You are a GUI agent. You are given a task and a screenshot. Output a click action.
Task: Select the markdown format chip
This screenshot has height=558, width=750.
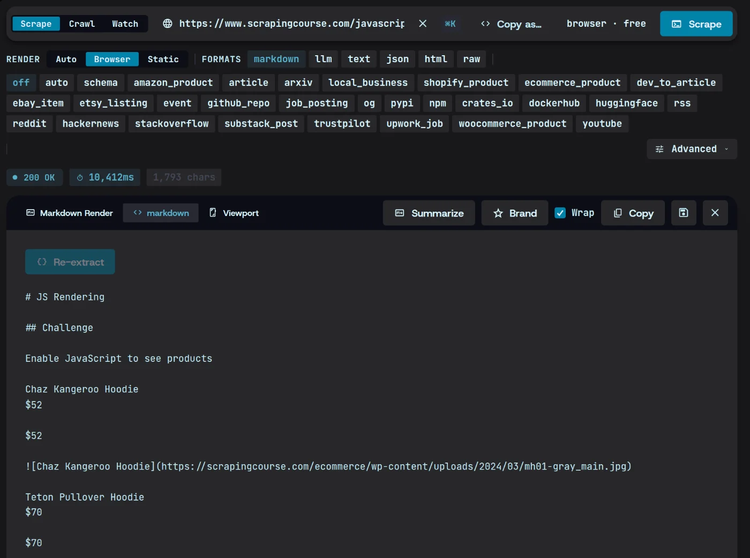[276, 59]
